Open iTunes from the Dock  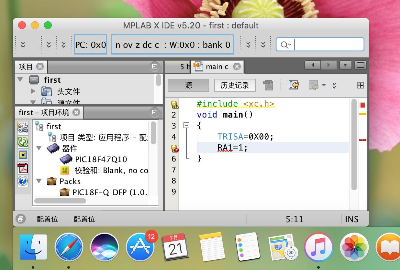click(319, 248)
